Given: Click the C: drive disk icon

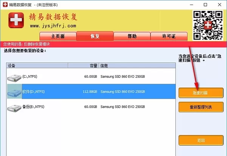Looking at the screenshot, I should [14, 78].
